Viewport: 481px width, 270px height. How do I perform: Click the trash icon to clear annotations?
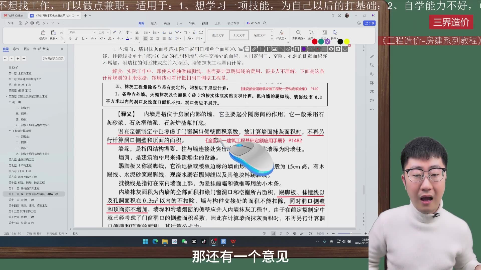coord(297,49)
